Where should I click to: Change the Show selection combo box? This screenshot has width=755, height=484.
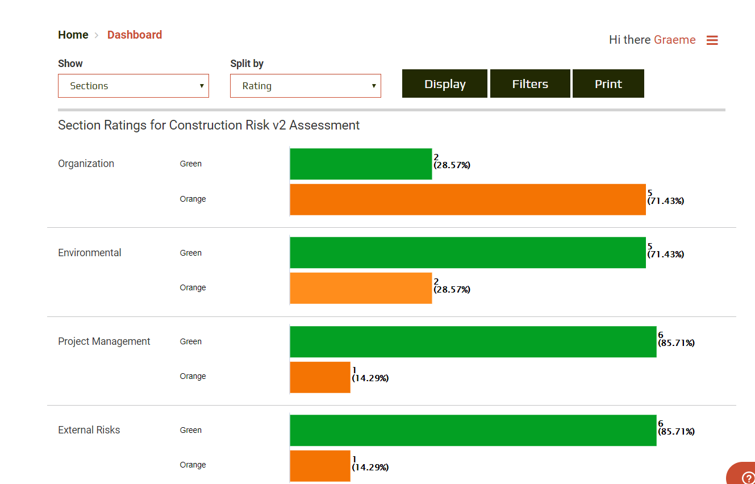click(133, 85)
